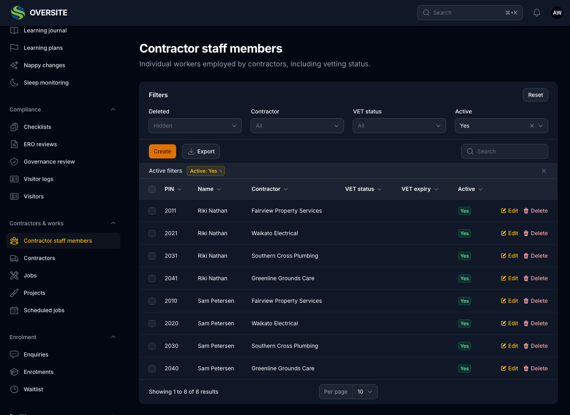Screen dimensions: 570x415
Task: Open Waitlist in the sidebar
Action: [x=63, y=389]
